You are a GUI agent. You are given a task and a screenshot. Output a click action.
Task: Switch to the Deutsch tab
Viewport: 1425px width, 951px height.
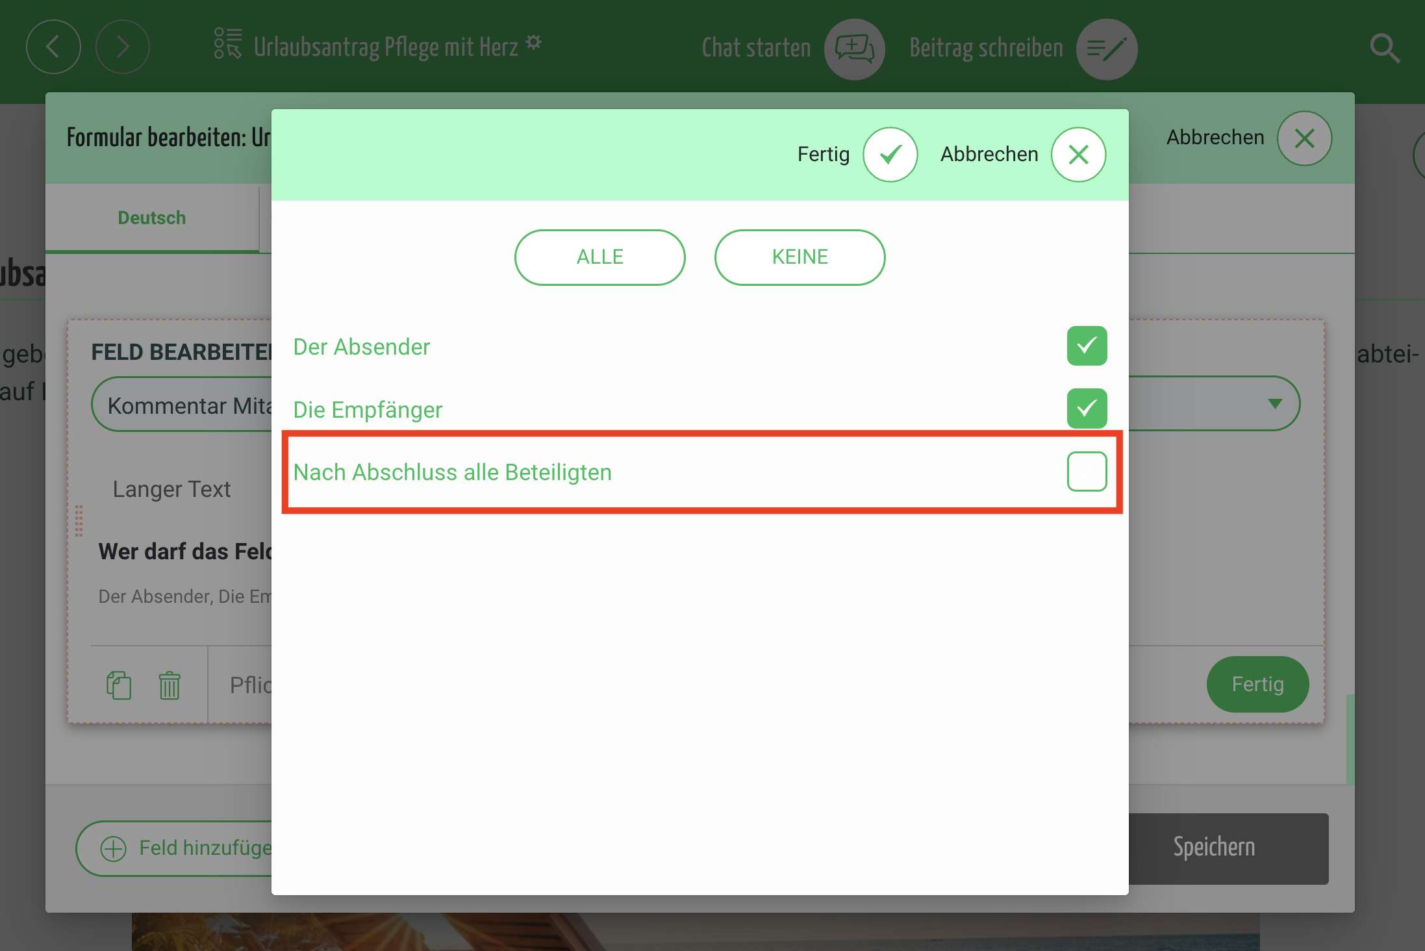(x=152, y=218)
